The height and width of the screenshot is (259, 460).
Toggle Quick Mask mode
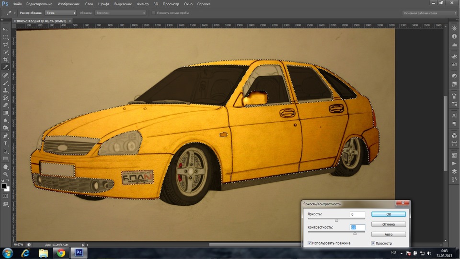(5, 196)
